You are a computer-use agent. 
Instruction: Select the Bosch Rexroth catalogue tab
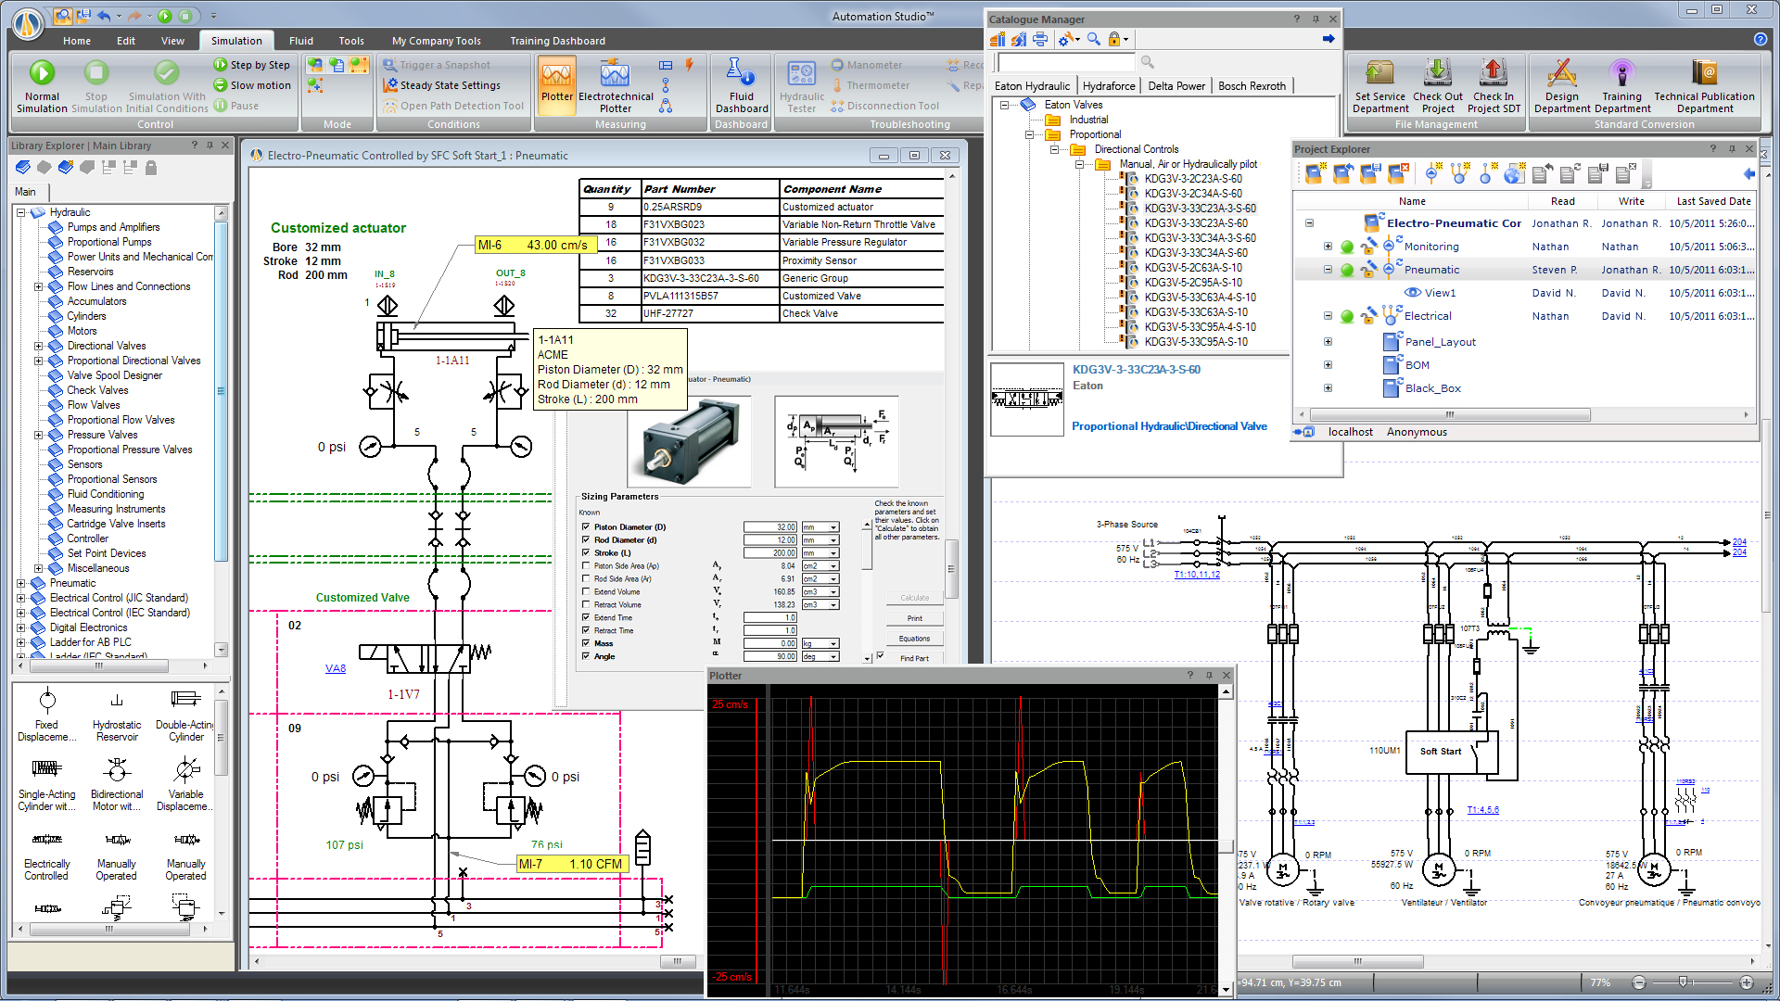(x=1251, y=86)
